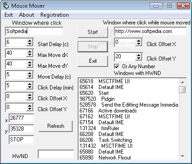
Task: Select list row 65618 MSCTFIME UI
Action: pyautogui.click(x=128, y=81)
